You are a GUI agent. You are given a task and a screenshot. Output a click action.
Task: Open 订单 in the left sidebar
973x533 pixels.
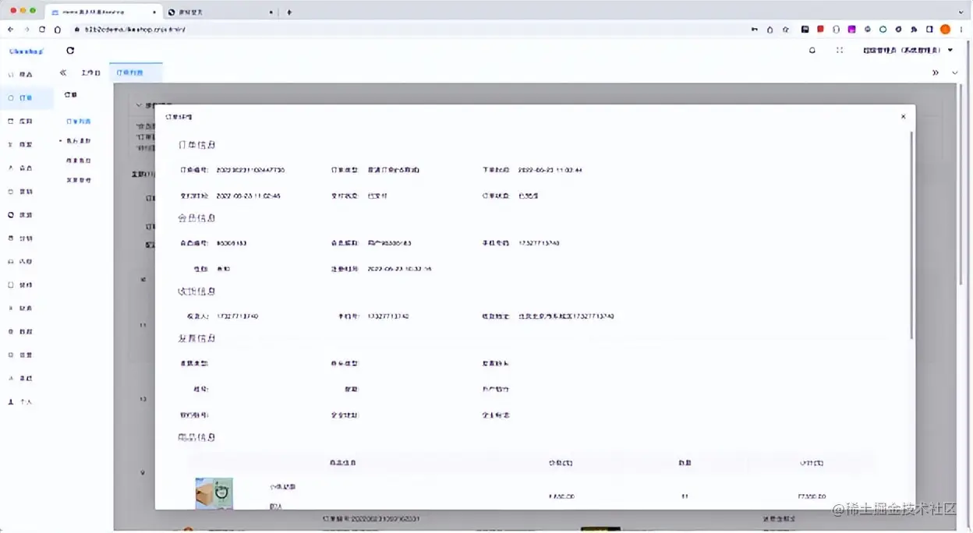(27, 98)
